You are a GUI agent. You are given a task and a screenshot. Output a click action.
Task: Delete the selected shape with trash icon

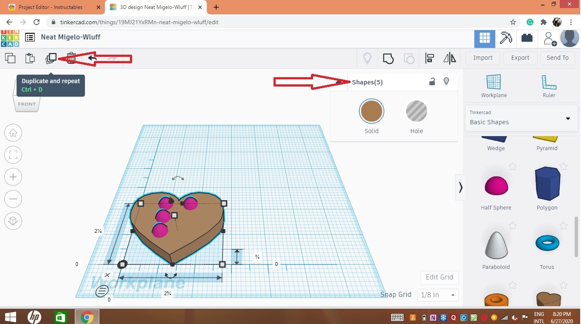pyautogui.click(x=71, y=58)
